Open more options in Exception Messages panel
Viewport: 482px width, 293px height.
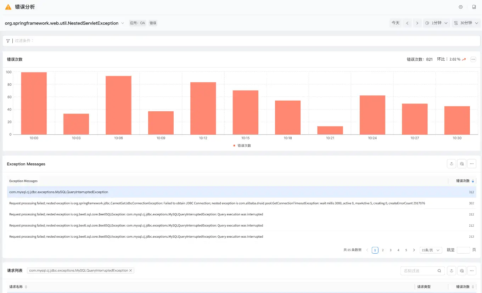[472, 164]
